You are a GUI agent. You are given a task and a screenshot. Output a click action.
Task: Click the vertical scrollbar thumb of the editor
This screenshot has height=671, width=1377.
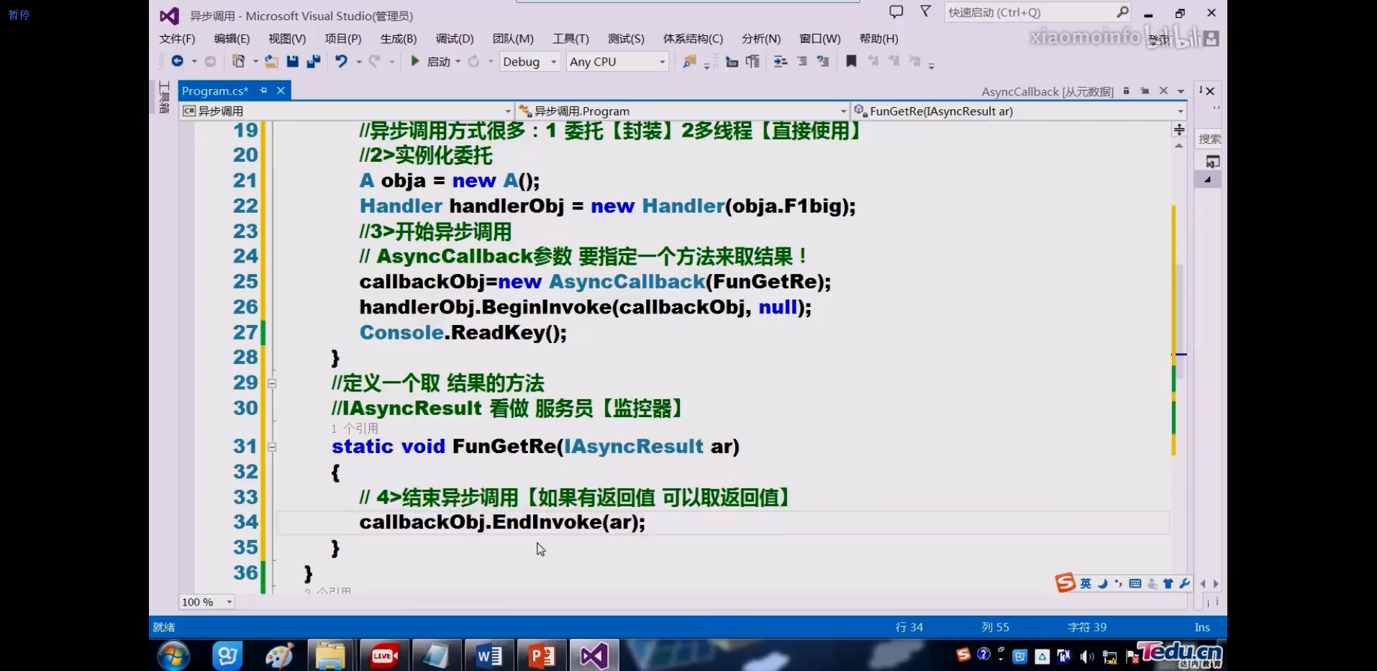click(1179, 320)
